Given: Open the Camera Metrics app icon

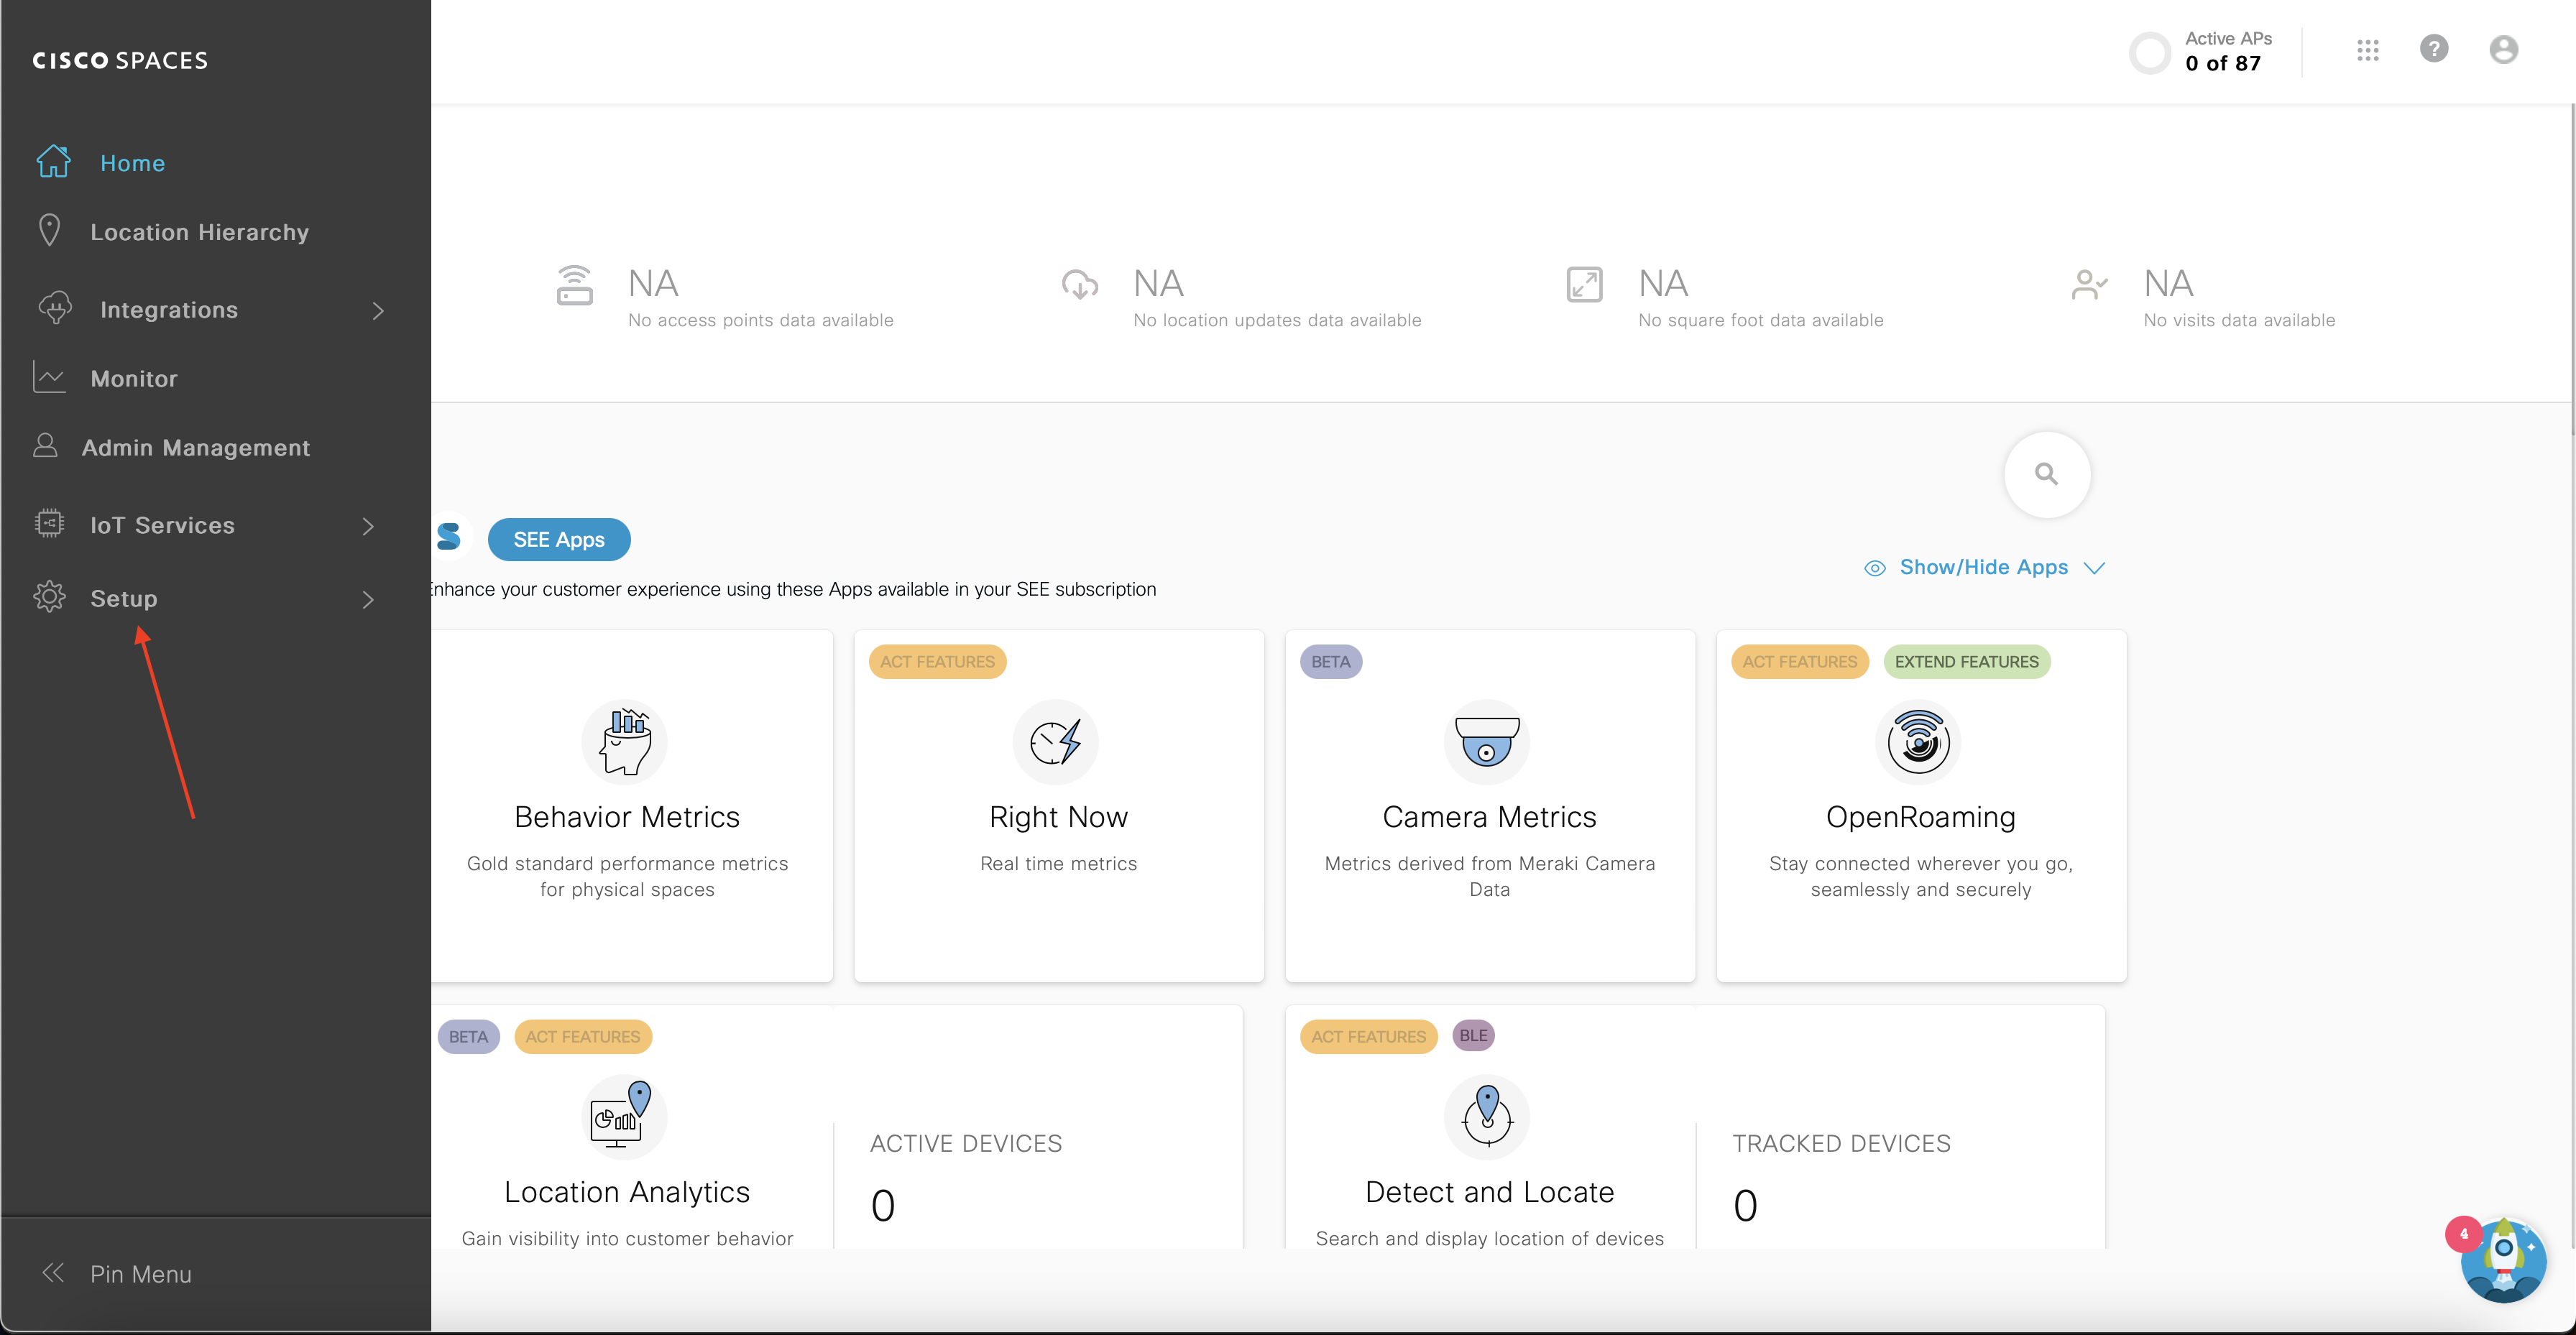Looking at the screenshot, I should tap(1487, 742).
